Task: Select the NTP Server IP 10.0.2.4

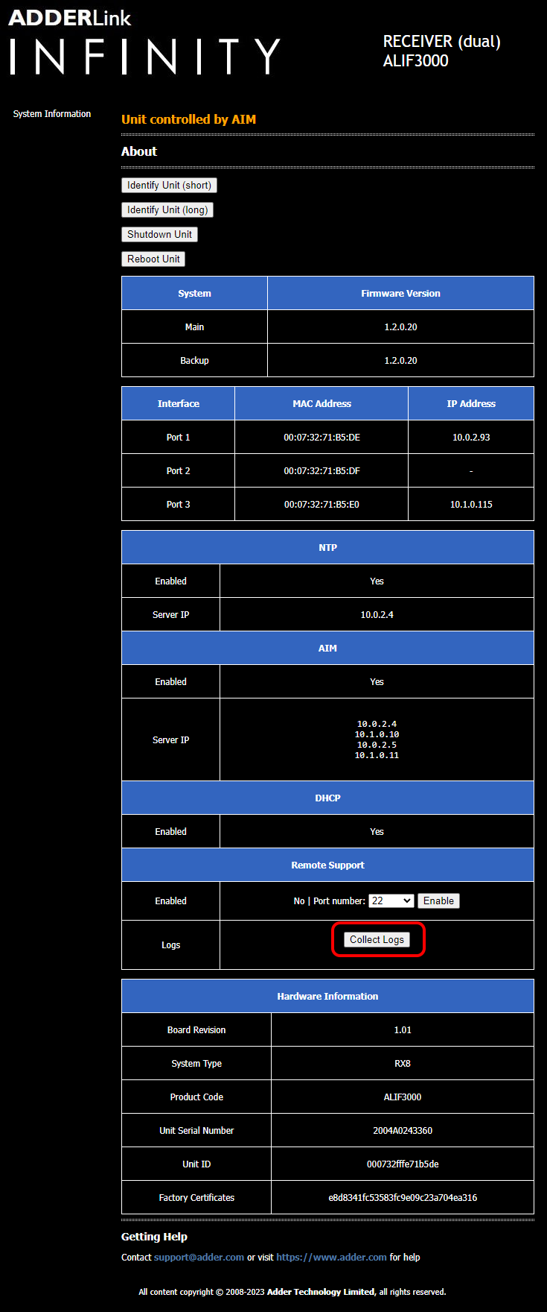Action: pos(377,615)
